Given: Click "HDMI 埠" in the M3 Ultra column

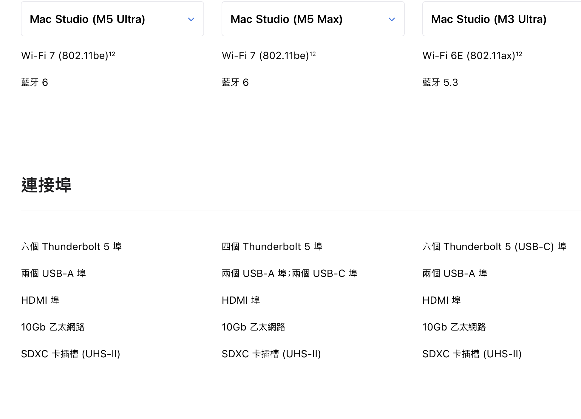Looking at the screenshot, I should (x=442, y=300).
